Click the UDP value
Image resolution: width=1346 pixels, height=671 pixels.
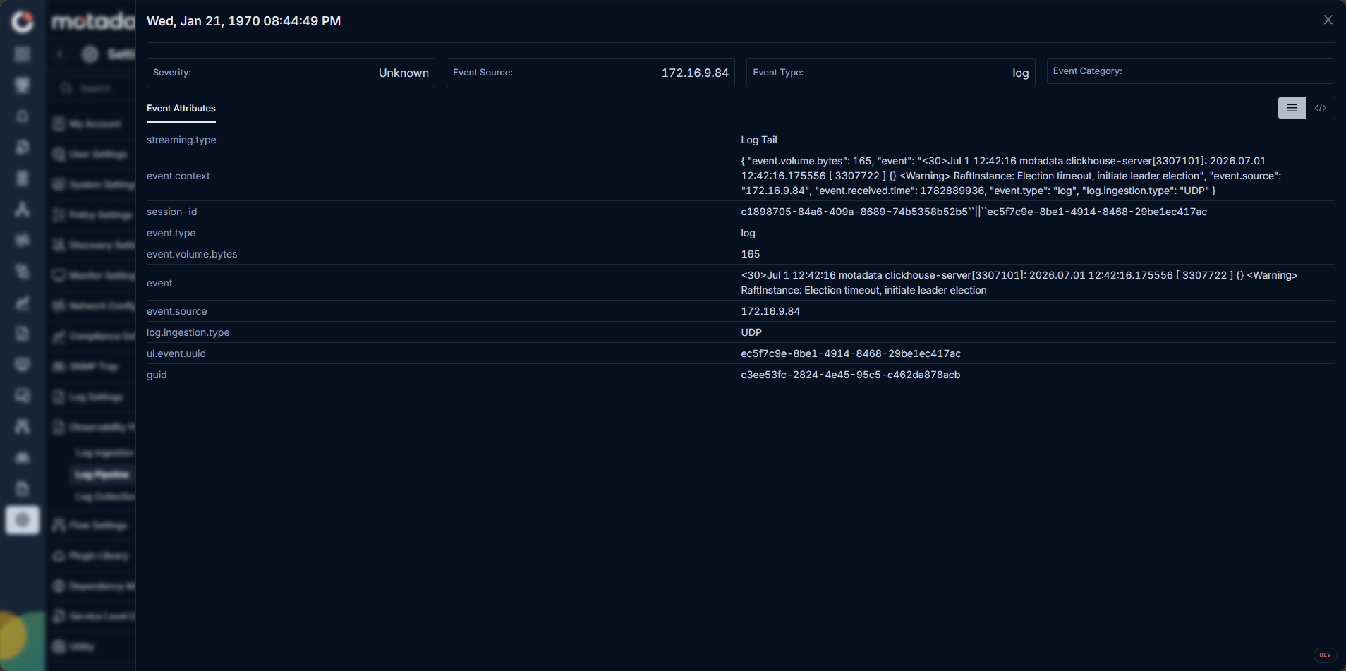[751, 332]
